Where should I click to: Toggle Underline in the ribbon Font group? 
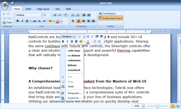coord(27,21)
